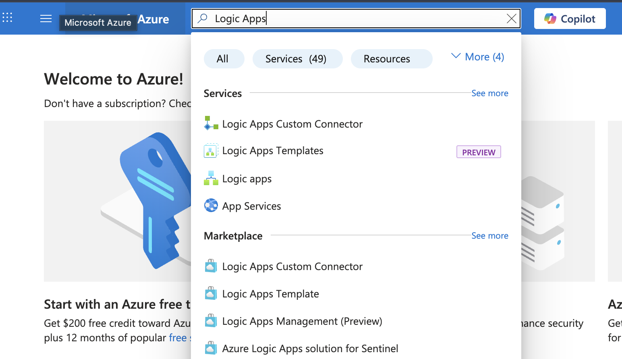Select the All results filter

[224, 58]
